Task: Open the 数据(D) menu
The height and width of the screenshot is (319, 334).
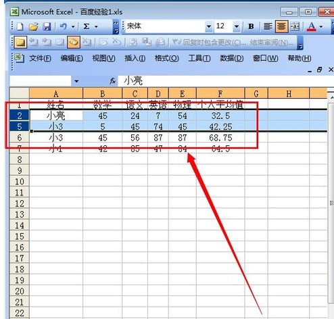Action: tap(232, 59)
